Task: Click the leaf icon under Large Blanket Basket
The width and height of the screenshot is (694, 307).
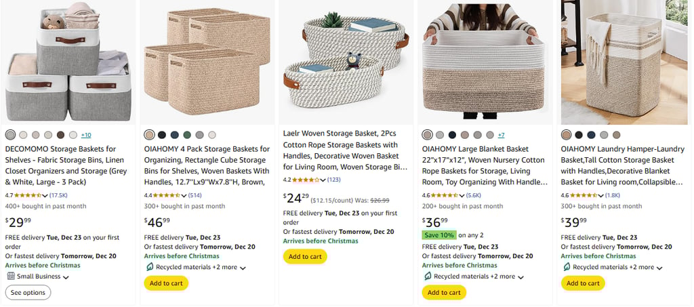Action: [427, 277]
